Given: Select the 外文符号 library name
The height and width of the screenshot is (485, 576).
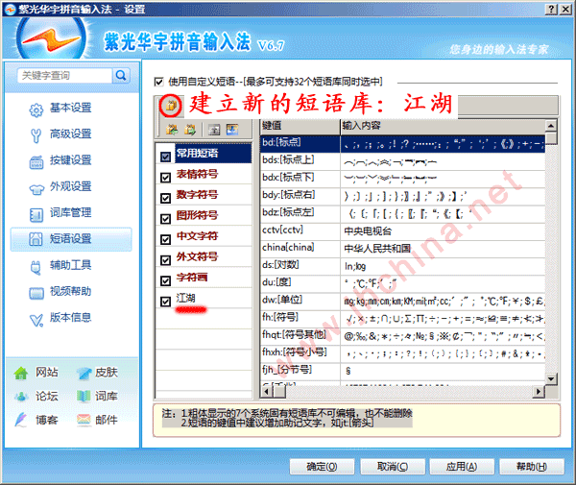Looking at the screenshot, I should 197,256.
